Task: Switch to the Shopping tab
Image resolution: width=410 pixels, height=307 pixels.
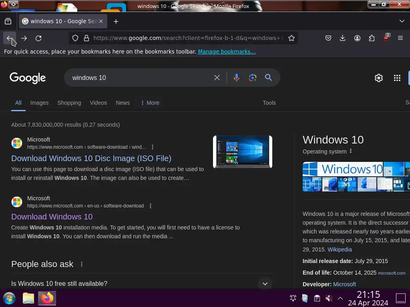Action: click(69, 103)
